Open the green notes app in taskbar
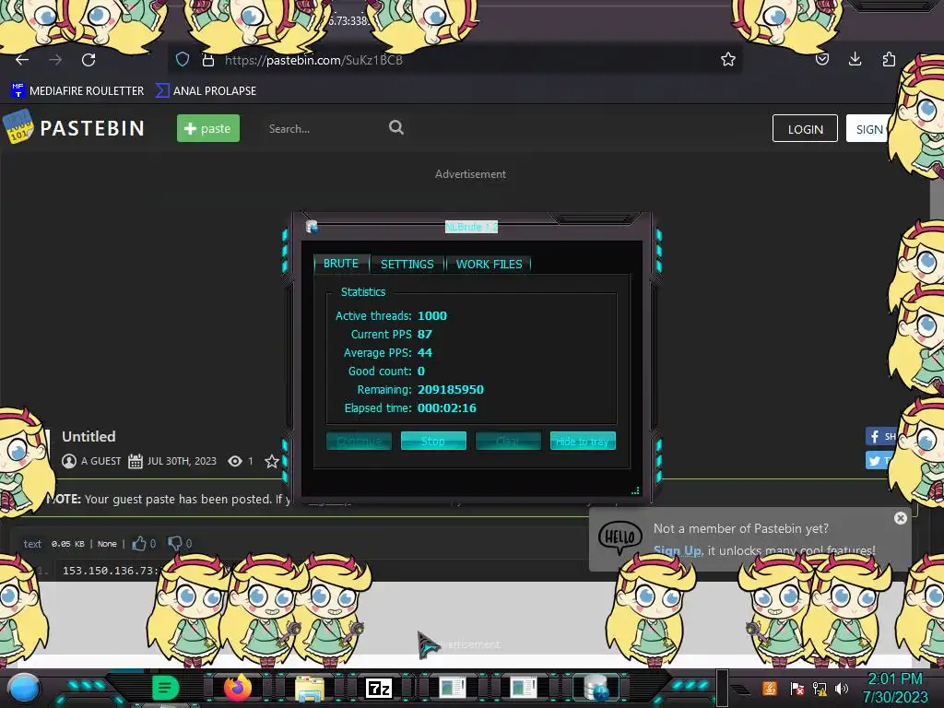The width and height of the screenshot is (944, 708). [x=165, y=688]
